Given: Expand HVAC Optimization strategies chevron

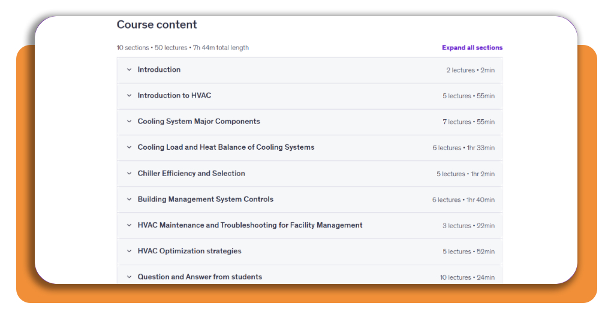Looking at the screenshot, I should tap(130, 251).
